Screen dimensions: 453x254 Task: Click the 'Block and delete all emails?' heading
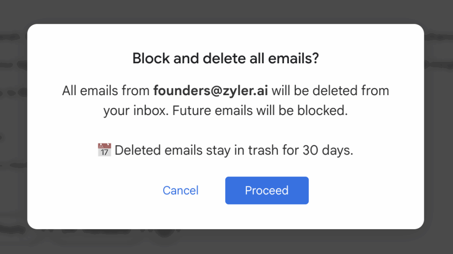pyautogui.click(x=225, y=58)
